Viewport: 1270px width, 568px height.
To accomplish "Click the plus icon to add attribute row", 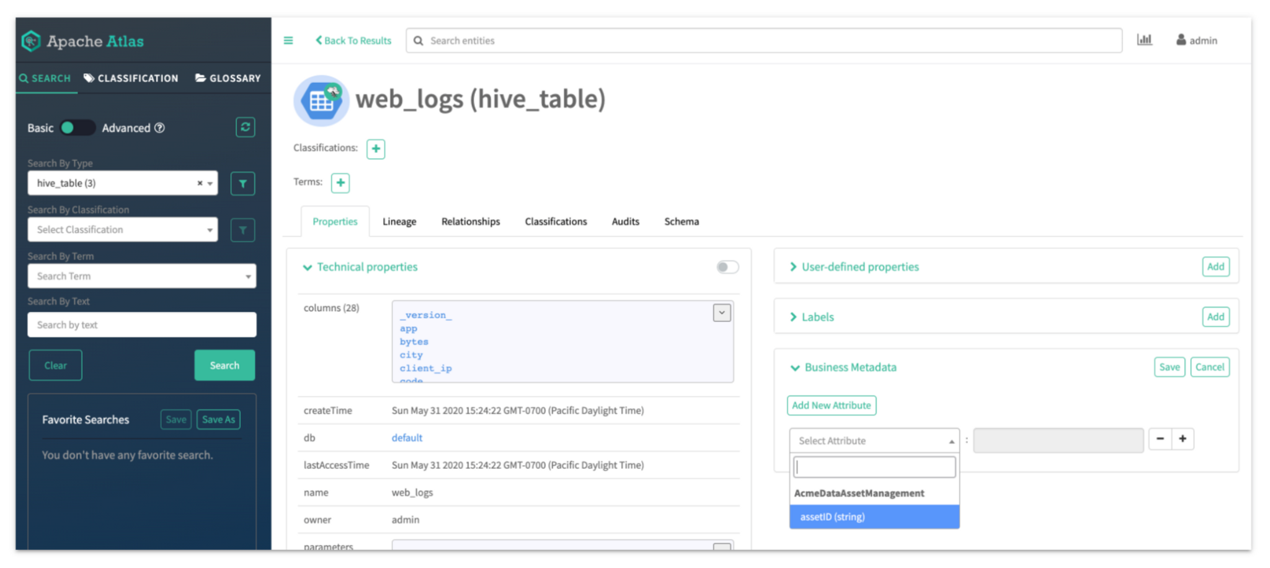I will (x=1183, y=439).
